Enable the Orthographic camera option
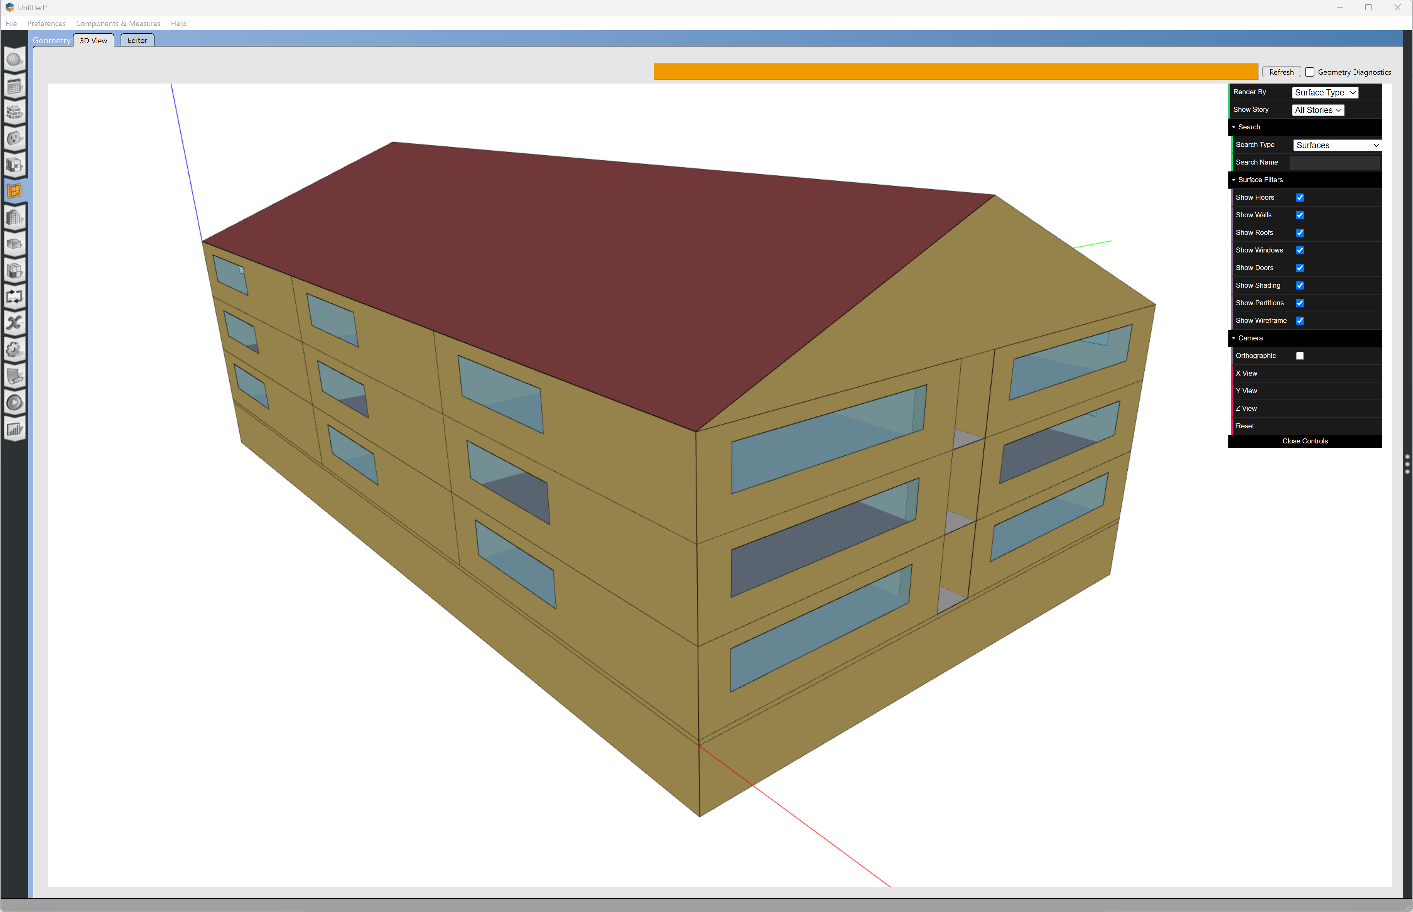 (1300, 355)
